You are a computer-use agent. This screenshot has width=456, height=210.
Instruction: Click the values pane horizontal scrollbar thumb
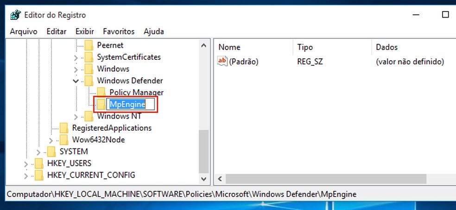[326, 178]
